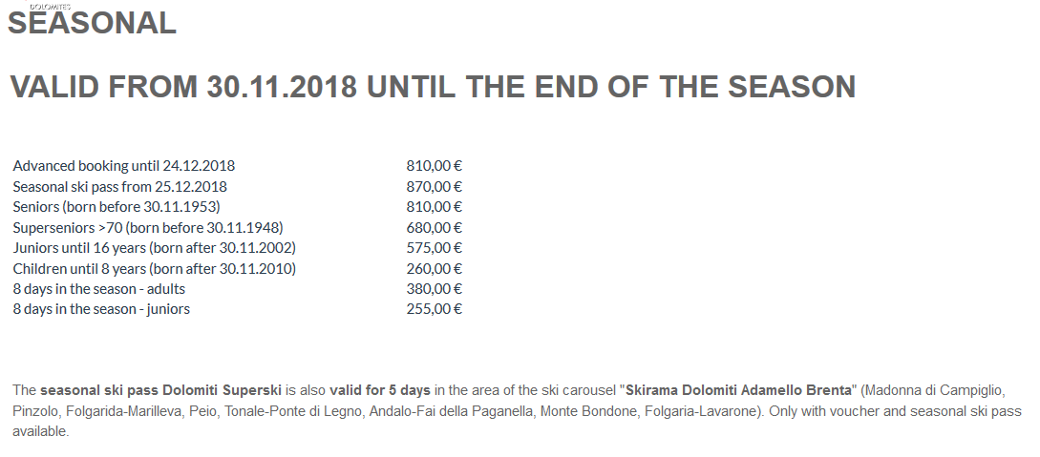Click the Skirama Dolomiti Adamello Brenta text
1040x457 pixels.
coord(738,390)
